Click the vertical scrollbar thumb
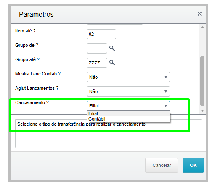 coord(202,81)
